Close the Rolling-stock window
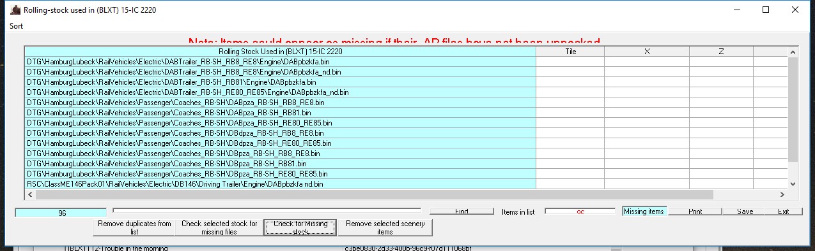This screenshot has height=251, width=815. tap(795, 10)
